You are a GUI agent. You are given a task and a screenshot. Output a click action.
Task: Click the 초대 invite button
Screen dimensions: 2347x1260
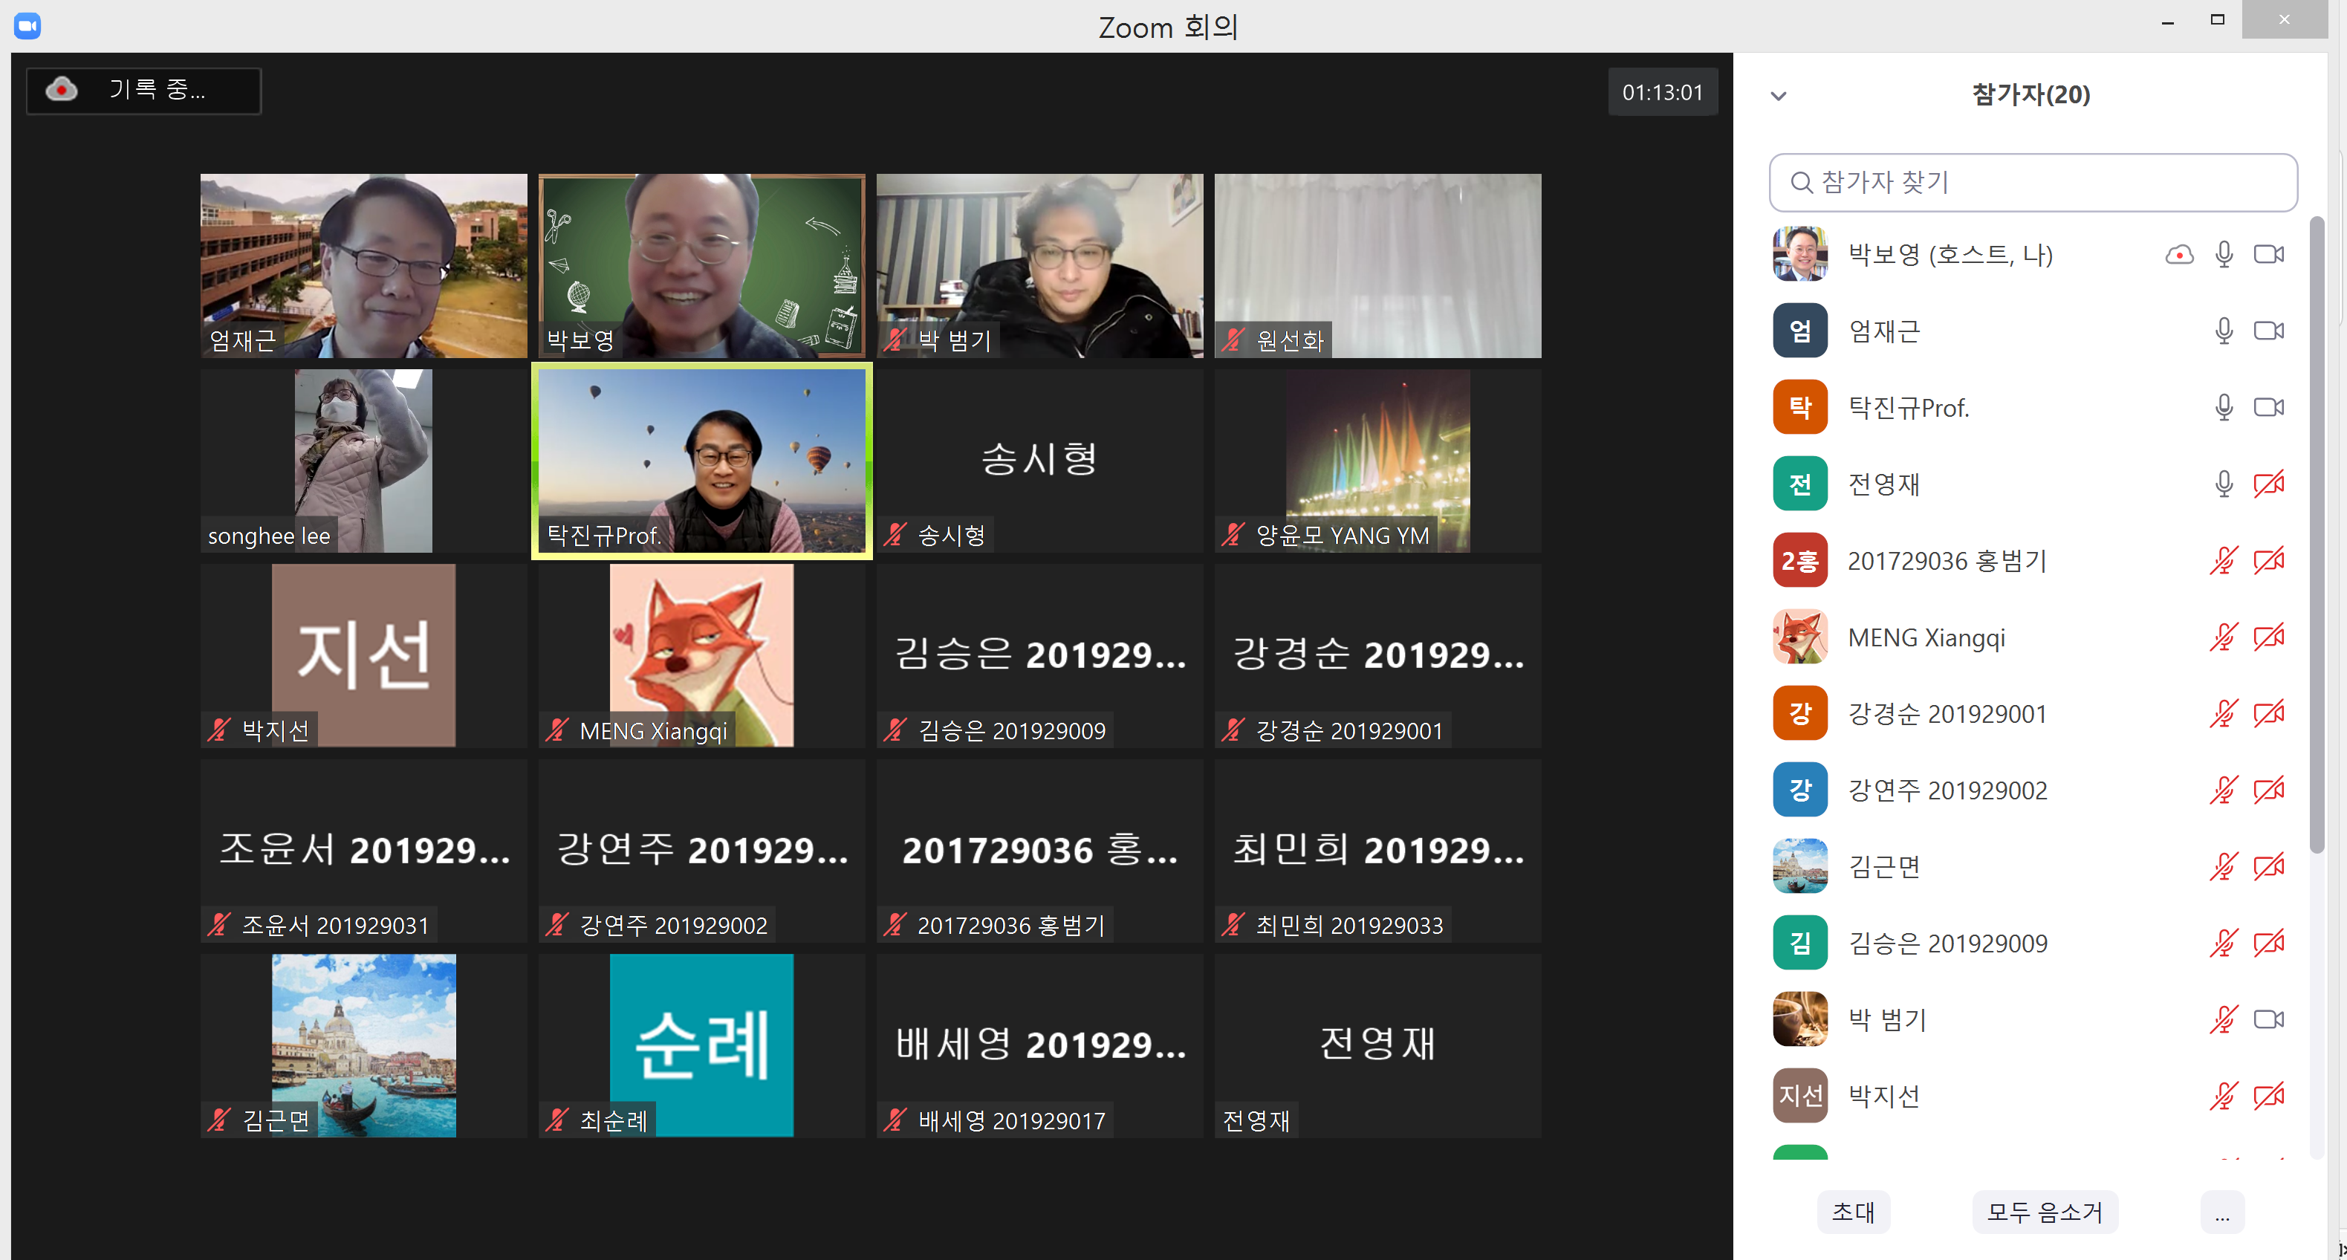1853,1212
